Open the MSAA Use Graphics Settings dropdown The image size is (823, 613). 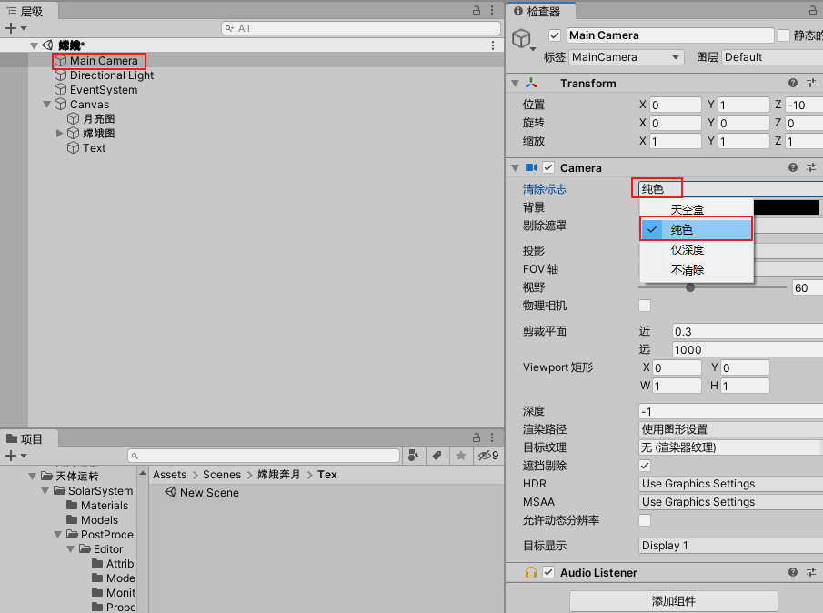tap(730, 502)
